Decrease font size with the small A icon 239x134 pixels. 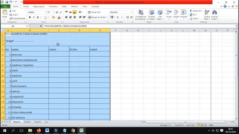coord(60,12)
